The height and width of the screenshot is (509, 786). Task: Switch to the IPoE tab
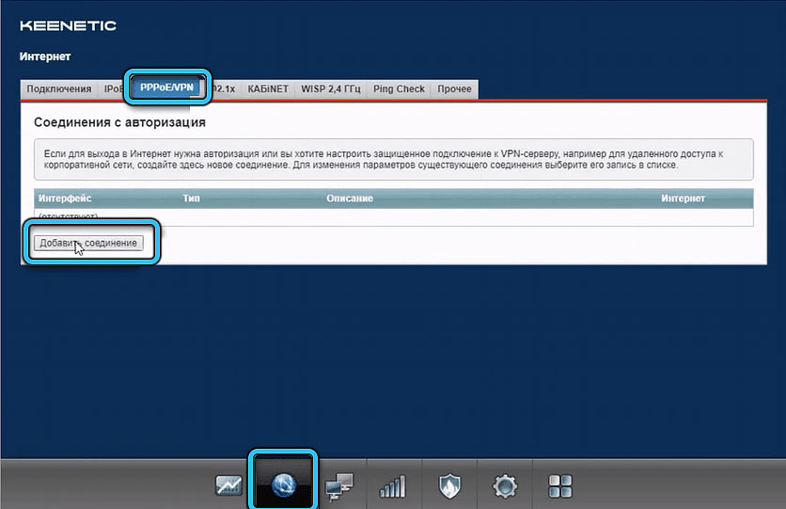[x=112, y=89]
